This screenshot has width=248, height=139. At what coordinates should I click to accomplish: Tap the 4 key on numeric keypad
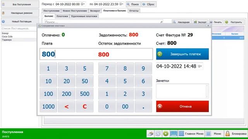click(107, 81)
